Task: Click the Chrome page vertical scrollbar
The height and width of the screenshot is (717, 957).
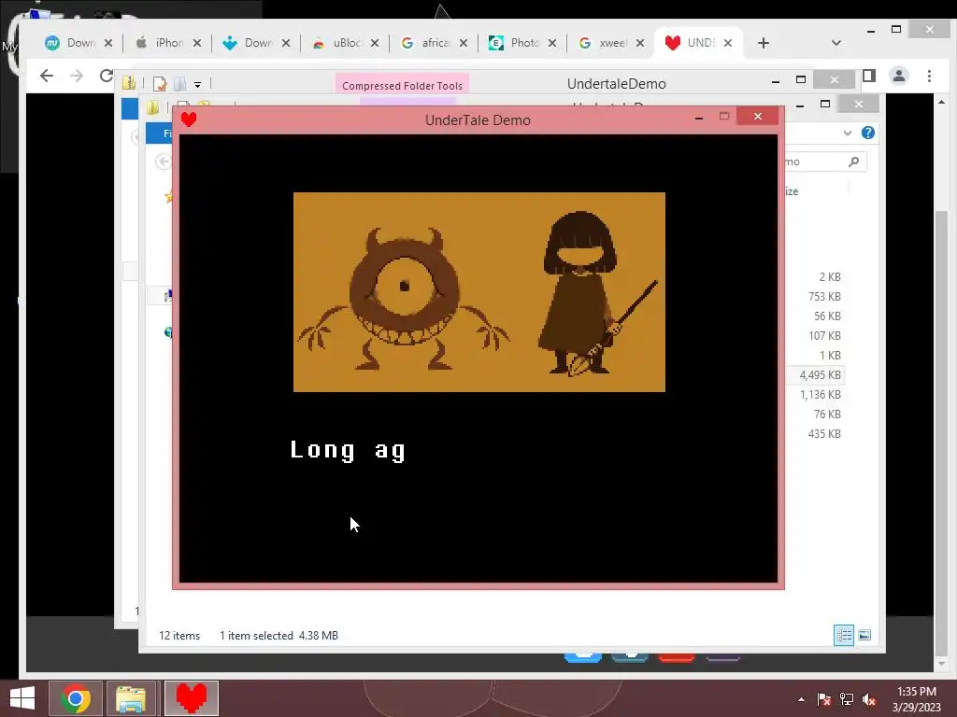Action: [x=941, y=434]
